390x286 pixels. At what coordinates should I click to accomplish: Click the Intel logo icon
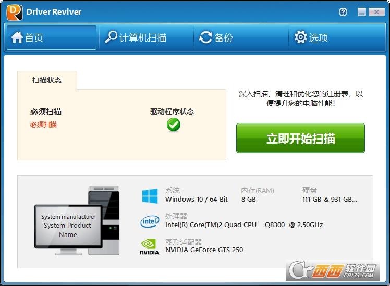150,221
